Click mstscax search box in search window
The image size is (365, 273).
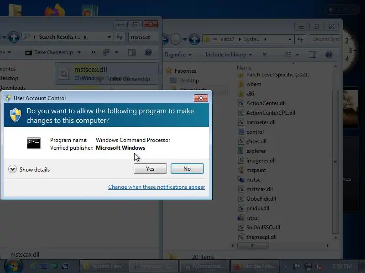[x=143, y=37]
